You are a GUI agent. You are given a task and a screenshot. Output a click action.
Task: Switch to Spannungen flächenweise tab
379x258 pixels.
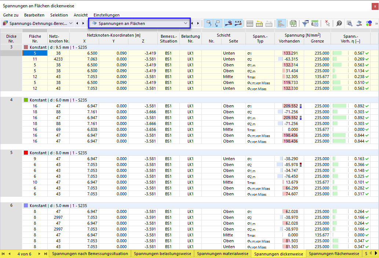[334, 254]
